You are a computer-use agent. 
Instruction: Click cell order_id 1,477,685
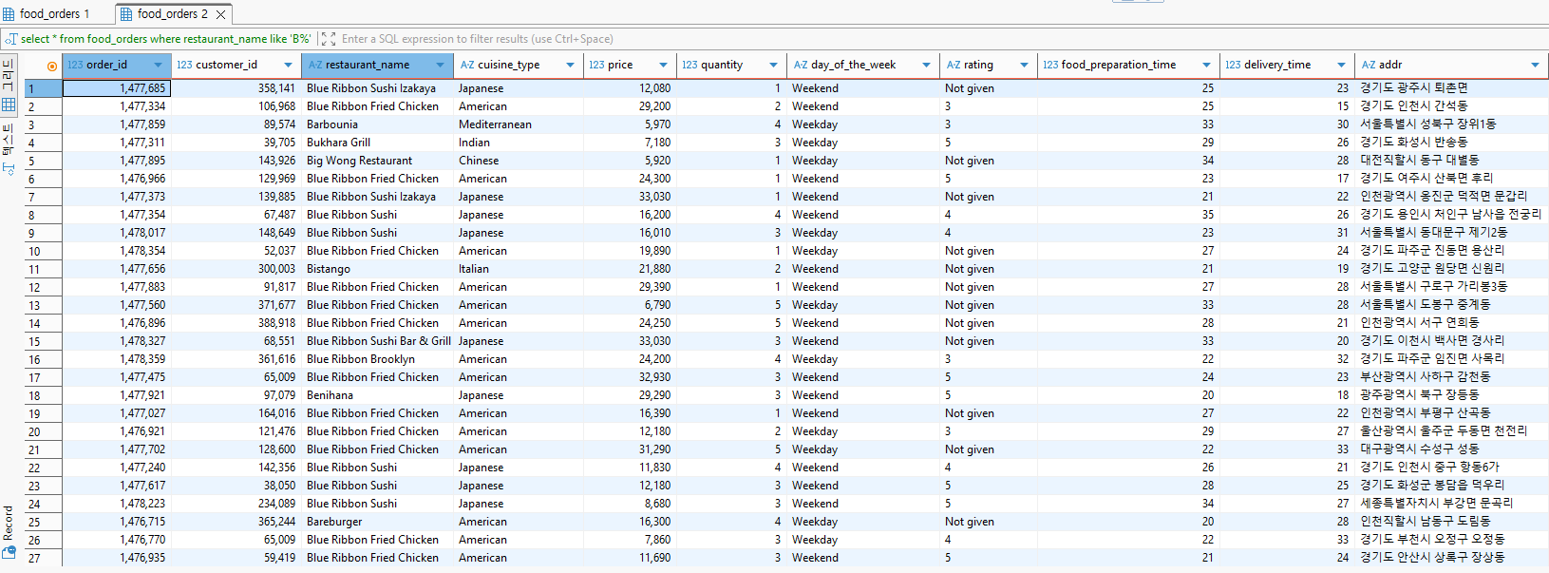point(117,88)
